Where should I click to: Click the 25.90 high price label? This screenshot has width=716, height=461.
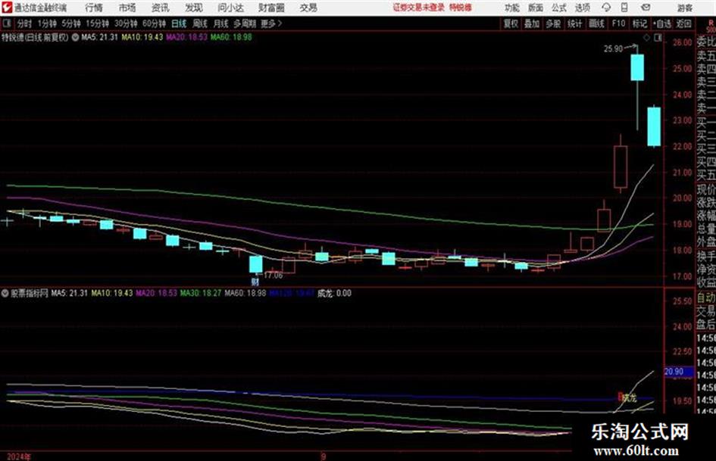coord(613,49)
